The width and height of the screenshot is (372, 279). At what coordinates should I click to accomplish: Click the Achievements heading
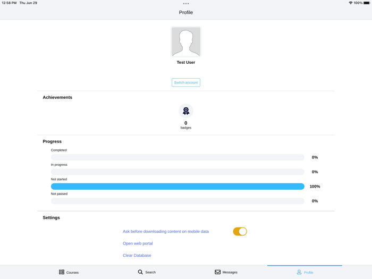pyautogui.click(x=57, y=97)
